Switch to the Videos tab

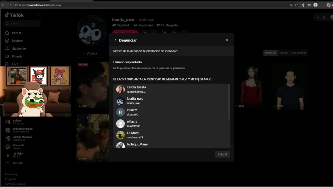pyautogui.click(x=90, y=53)
